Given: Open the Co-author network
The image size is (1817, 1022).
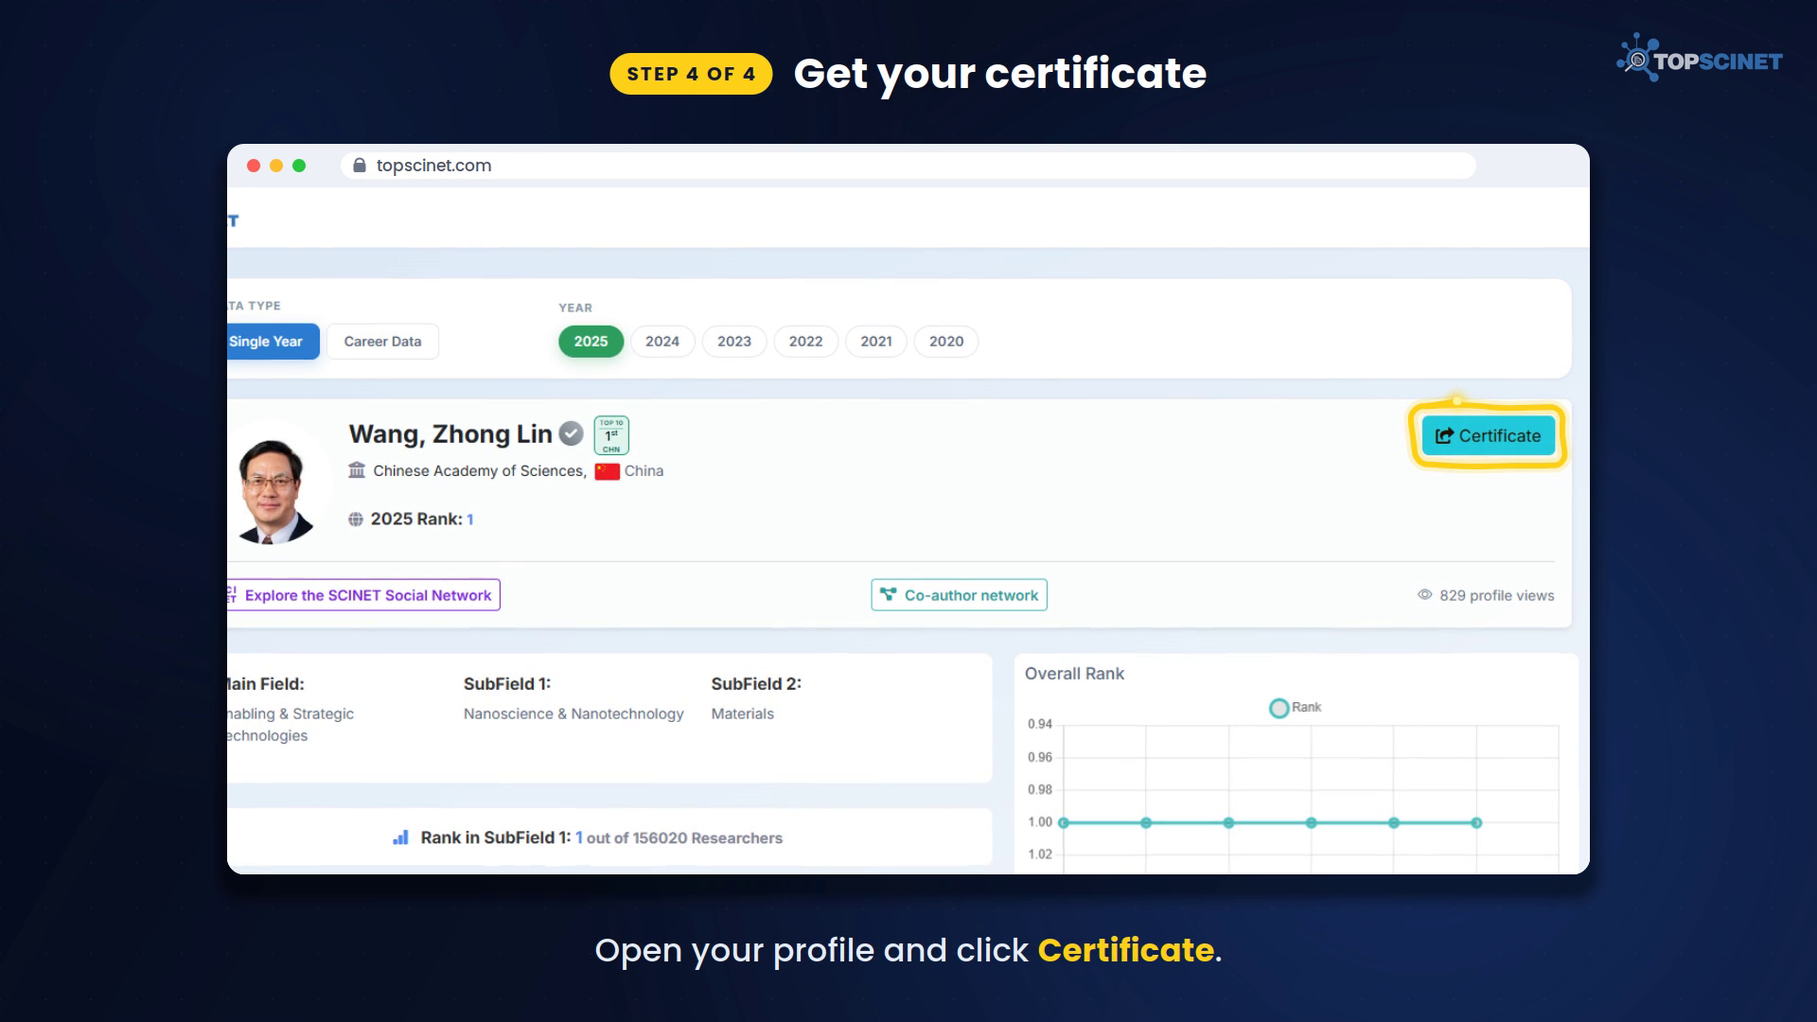Looking at the screenshot, I should click(959, 595).
